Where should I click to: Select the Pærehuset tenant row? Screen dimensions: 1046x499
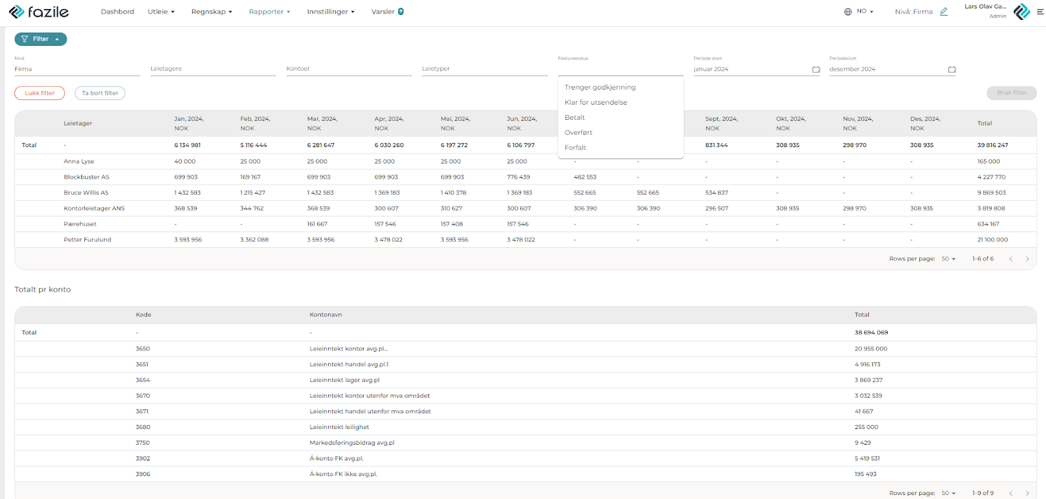(x=526, y=224)
